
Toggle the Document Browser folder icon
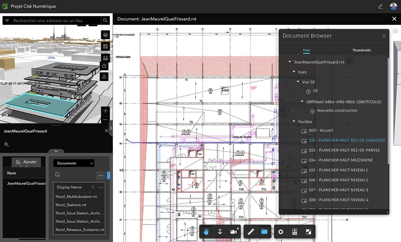coord(264,232)
